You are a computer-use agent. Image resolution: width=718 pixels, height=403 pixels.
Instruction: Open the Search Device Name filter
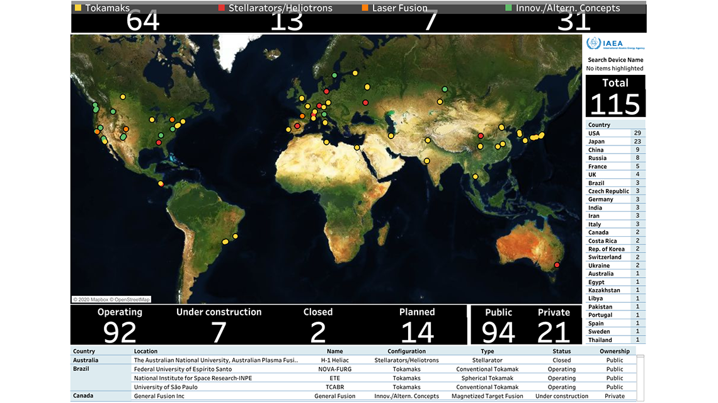pyautogui.click(x=615, y=59)
